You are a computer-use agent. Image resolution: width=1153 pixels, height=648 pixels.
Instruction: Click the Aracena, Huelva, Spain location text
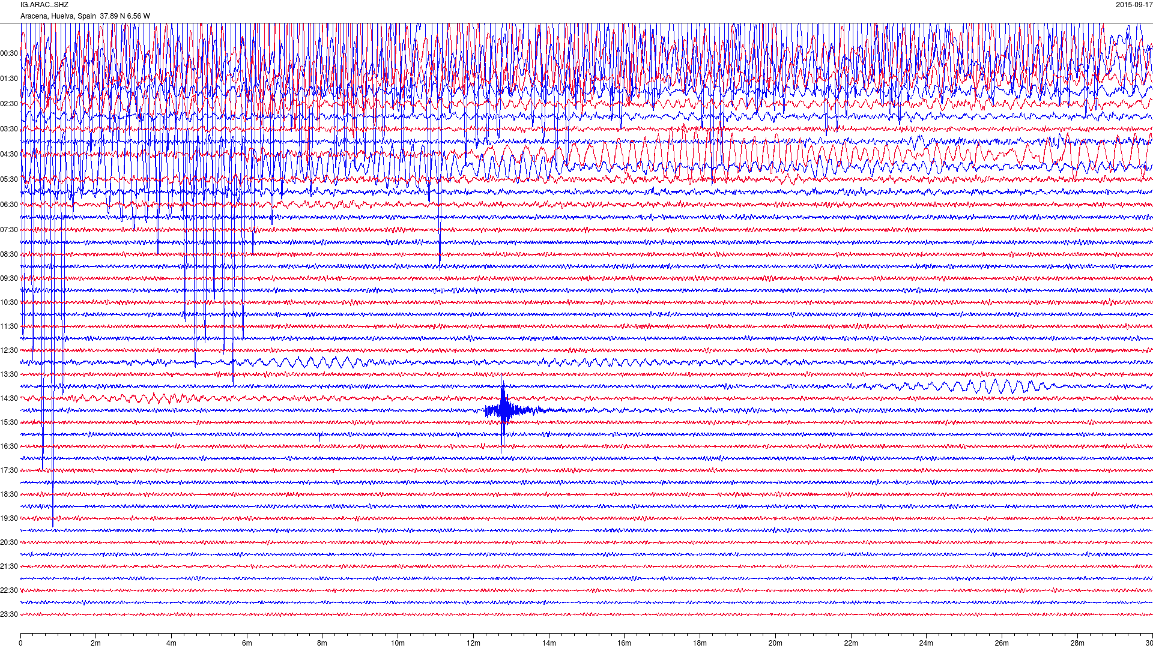click(x=58, y=16)
